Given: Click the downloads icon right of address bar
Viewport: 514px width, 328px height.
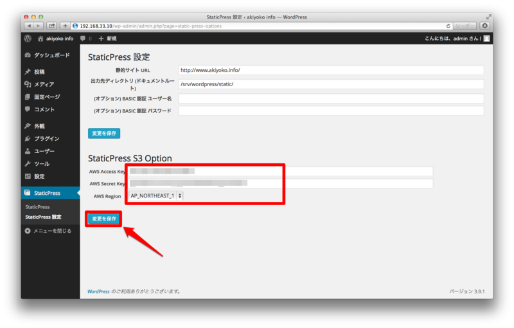Looking at the screenshot, I should [485, 26].
